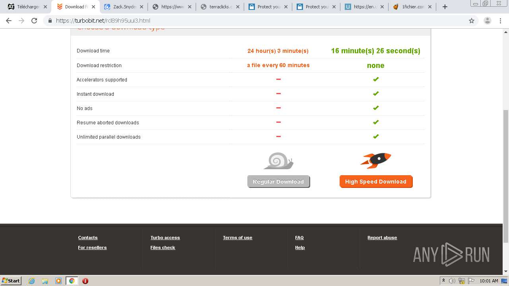Click the rocket high speed icon

coord(376,160)
